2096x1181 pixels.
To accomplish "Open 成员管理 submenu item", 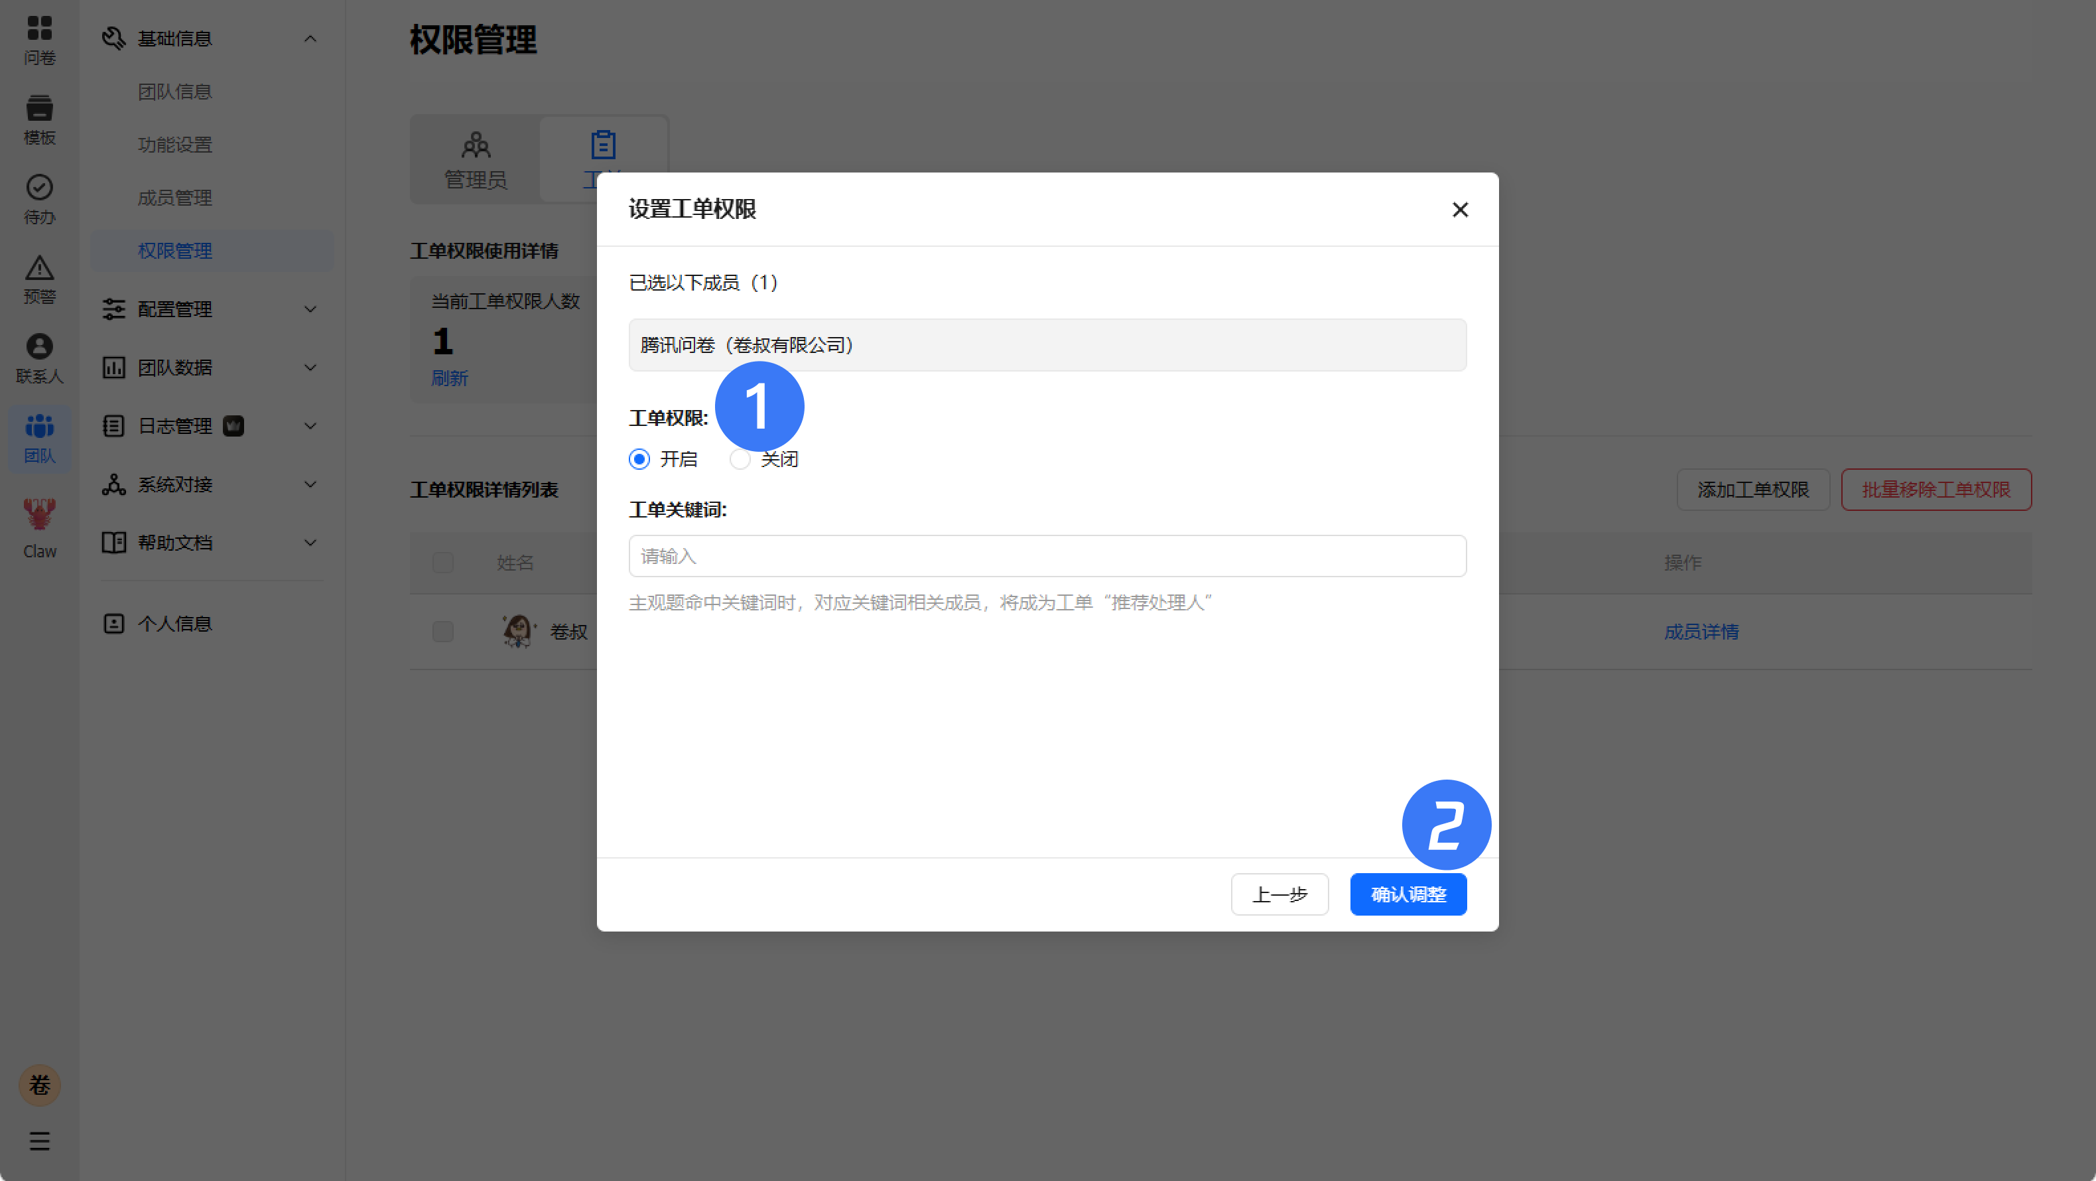I will coord(175,198).
